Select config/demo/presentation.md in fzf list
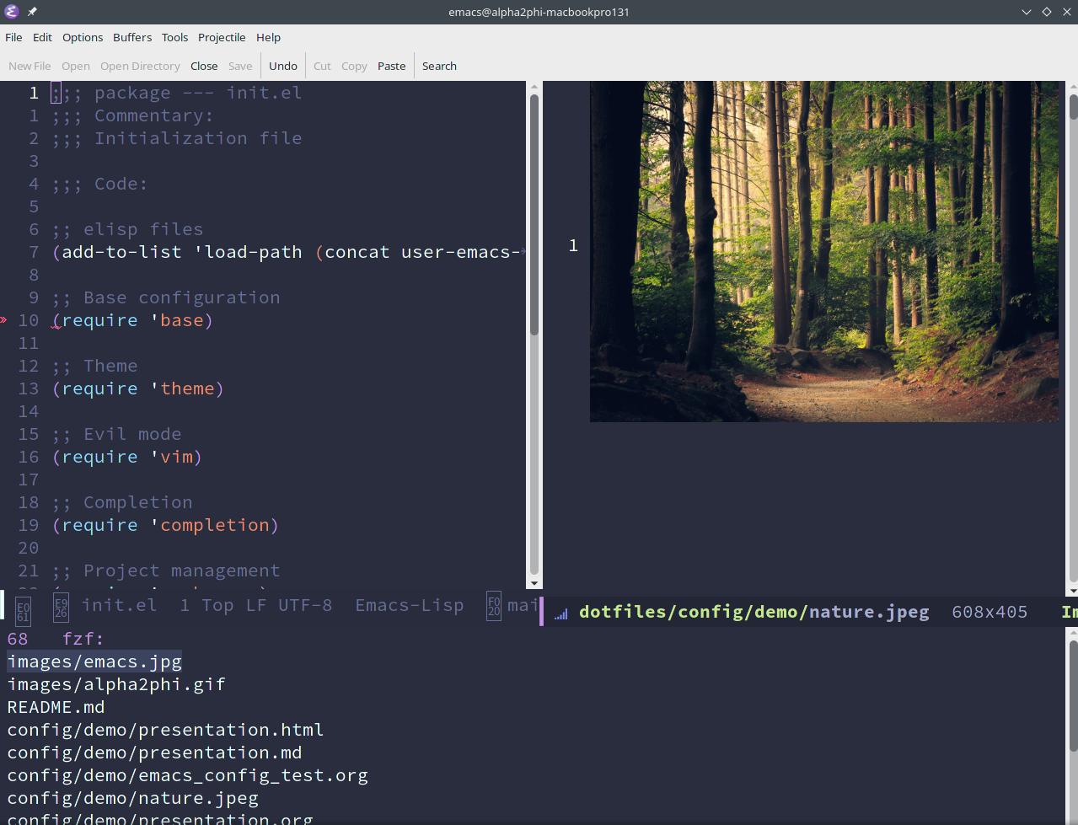 tap(154, 753)
